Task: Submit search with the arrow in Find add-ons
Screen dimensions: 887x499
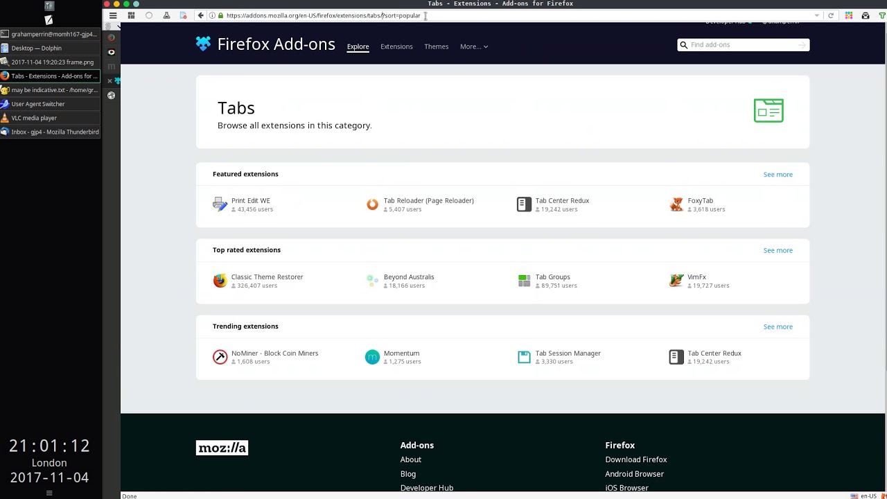Action: click(x=802, y=45)
